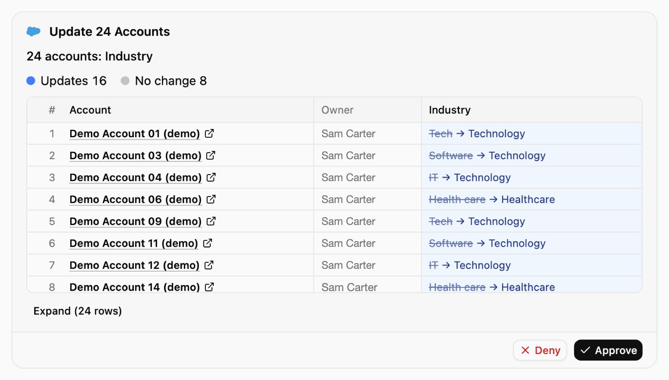Open external link icon for Demo Account 12

209,265
